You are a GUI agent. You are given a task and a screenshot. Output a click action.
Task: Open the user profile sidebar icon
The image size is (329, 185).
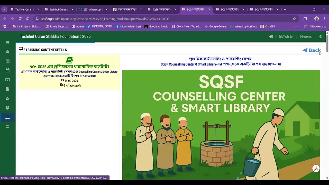(x=7, y=52)
